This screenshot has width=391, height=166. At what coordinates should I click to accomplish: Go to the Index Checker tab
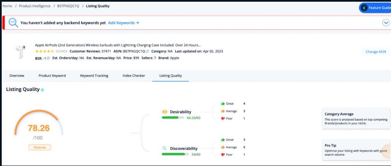click(134, 76)
